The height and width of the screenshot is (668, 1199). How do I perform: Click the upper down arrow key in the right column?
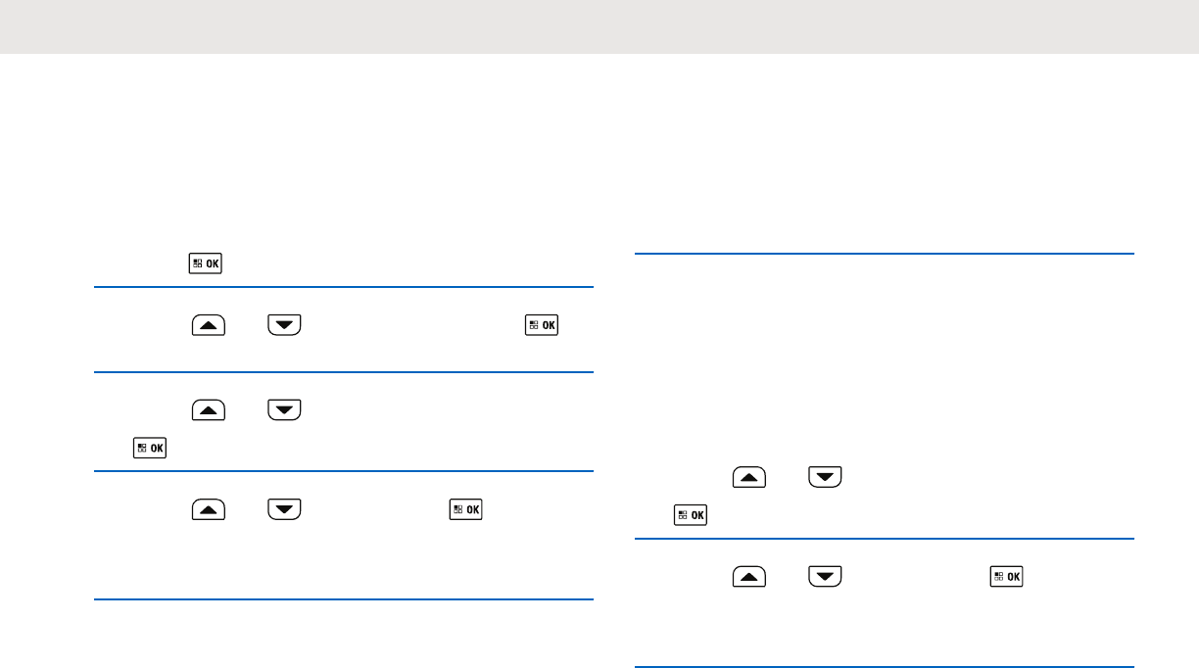click(x=826, y=478)
